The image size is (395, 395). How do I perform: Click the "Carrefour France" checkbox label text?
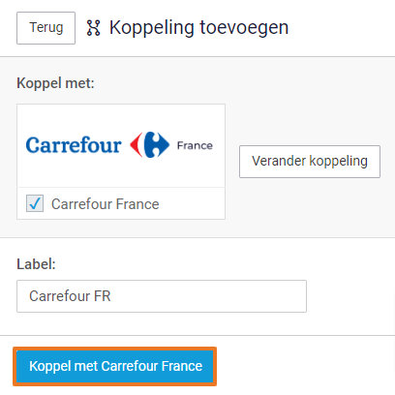click(106, 204)
